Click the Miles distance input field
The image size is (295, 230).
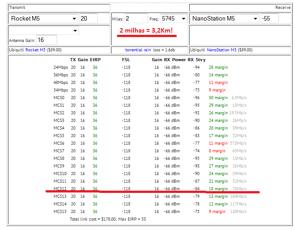136,18
